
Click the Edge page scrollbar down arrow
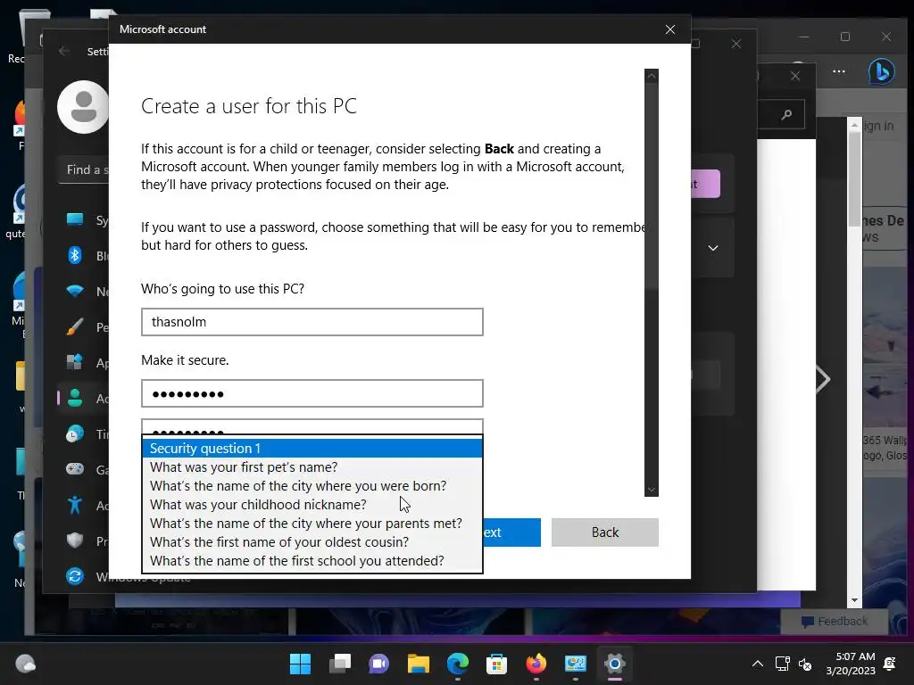tap(854, 600)
